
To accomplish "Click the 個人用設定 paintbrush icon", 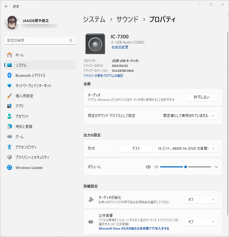I will 9,96.
